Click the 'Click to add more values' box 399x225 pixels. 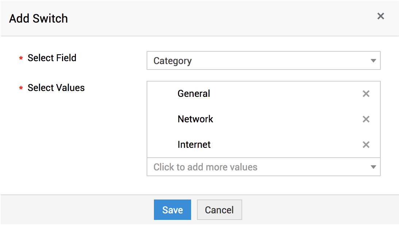point(255,167)
